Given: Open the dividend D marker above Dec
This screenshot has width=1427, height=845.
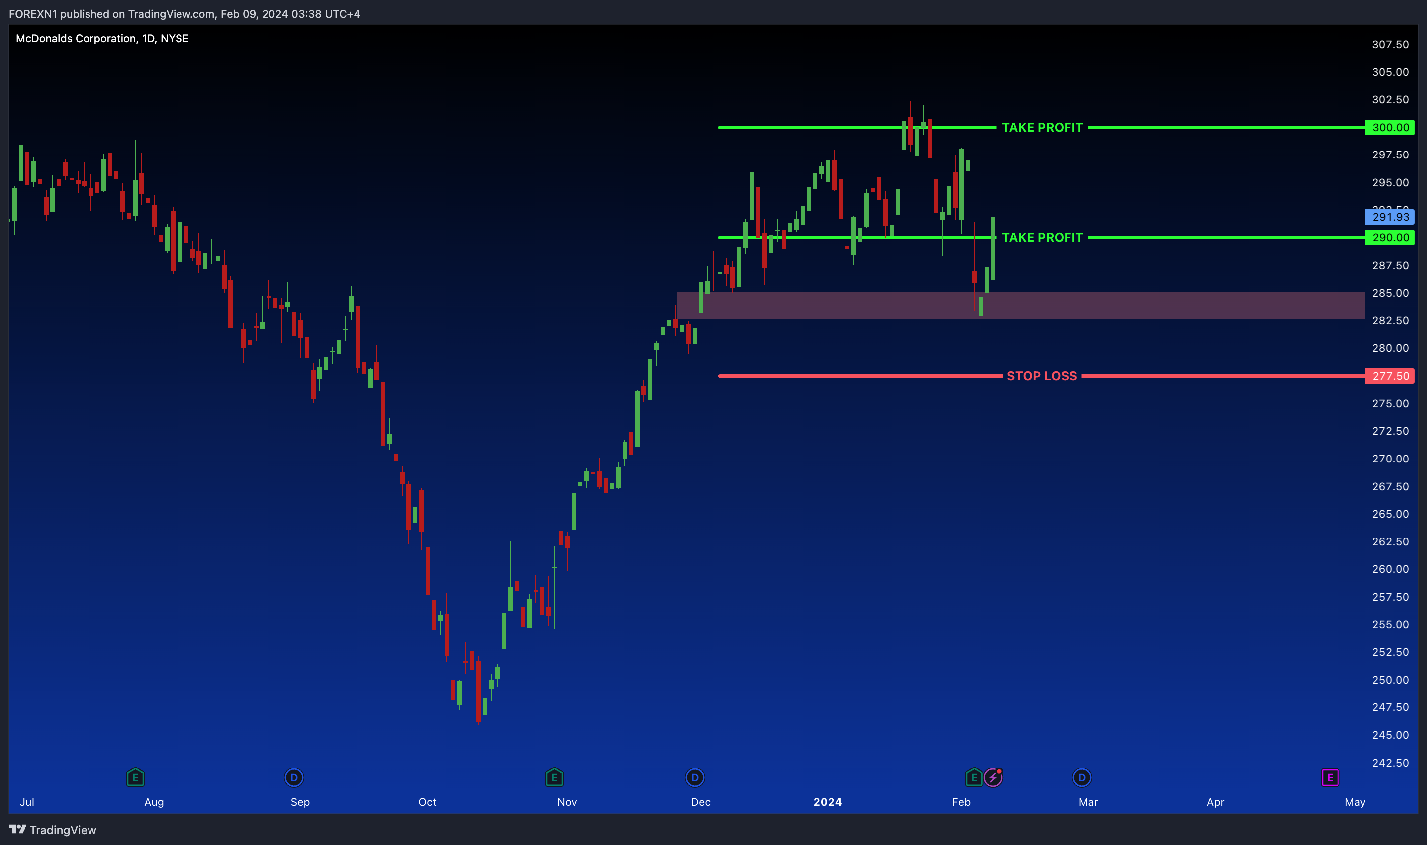Looking at the screenshot, I should (694, 777).
